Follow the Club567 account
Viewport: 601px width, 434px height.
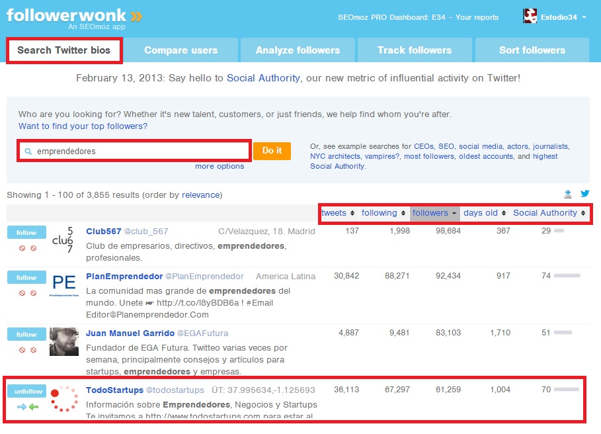[26, 232]
